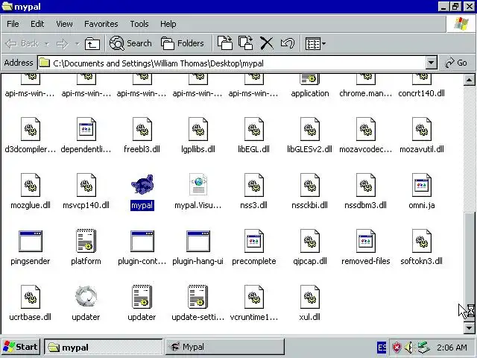Expand the Forward history dropdown arrow
The width and height of the screenshot is (477, 358).
coord(78,43)
